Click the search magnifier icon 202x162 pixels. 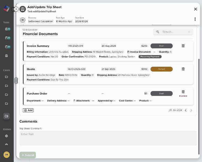click(x=158, y=32)
